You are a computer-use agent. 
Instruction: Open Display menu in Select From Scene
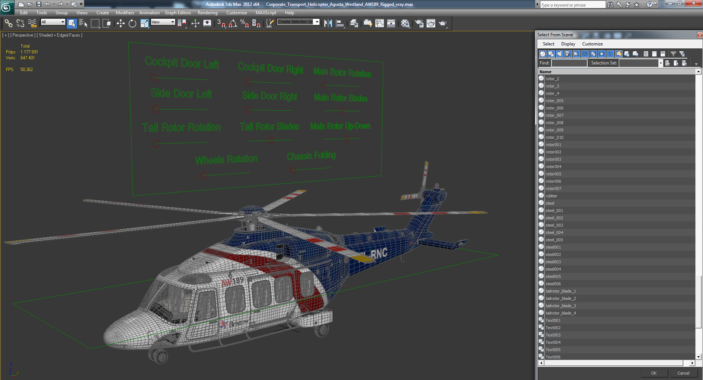568,44
